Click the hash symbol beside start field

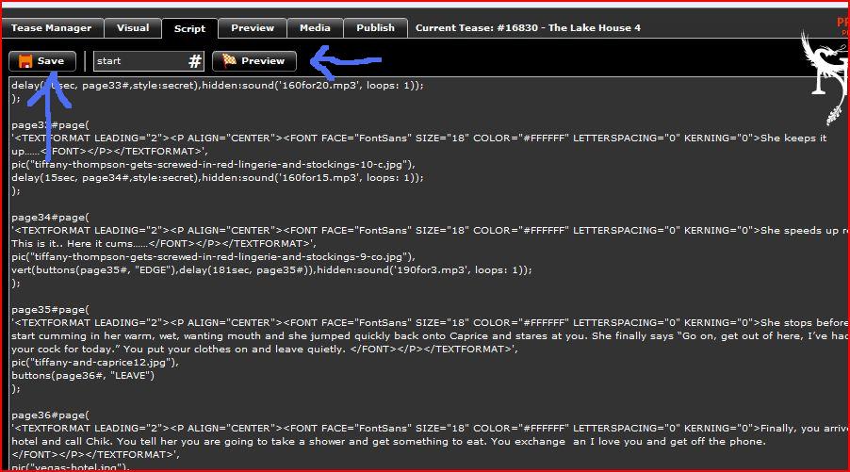(195, 61)
